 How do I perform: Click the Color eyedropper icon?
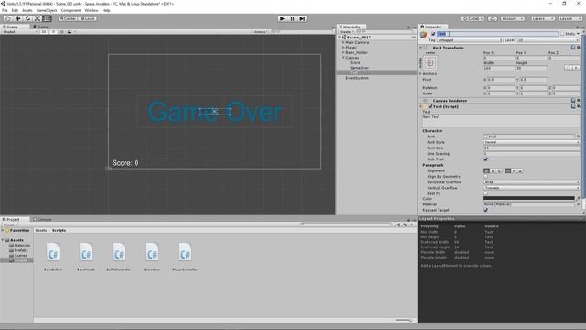tap(578, 199)
